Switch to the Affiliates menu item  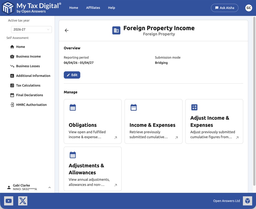(x=93, y=8)
